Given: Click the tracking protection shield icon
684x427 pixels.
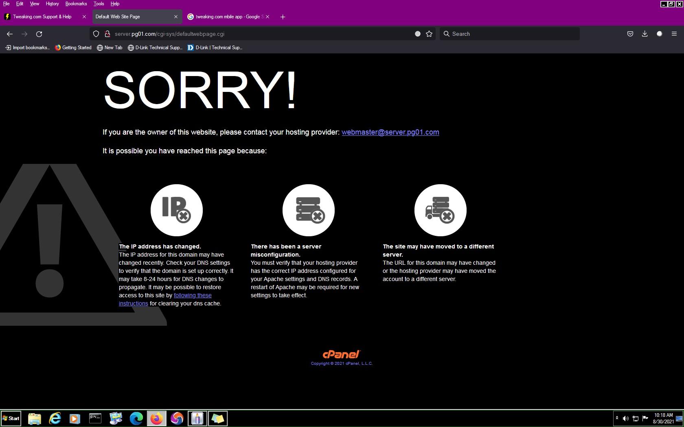Looking at the screenshot, I should 96,34.
